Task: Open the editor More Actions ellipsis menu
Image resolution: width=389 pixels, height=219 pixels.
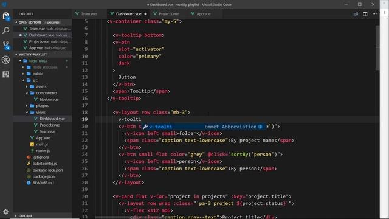Action: point(374,14)
